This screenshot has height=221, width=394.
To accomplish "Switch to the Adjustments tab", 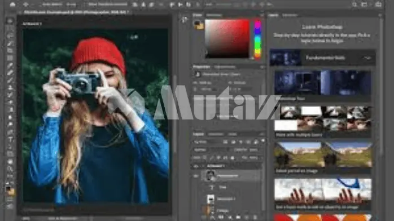I will tap(225, 67).
